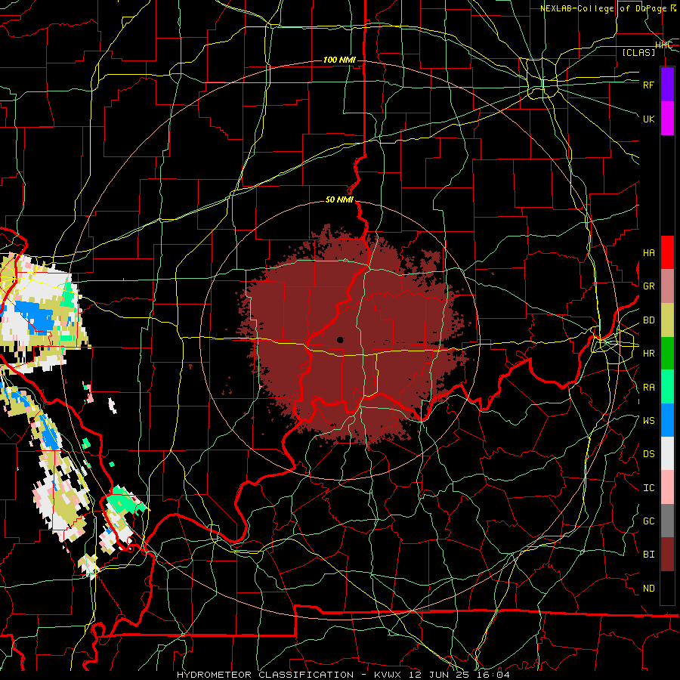Click the dark red BI legend swatch
680x680 pixels.
[x=667, y=555]
